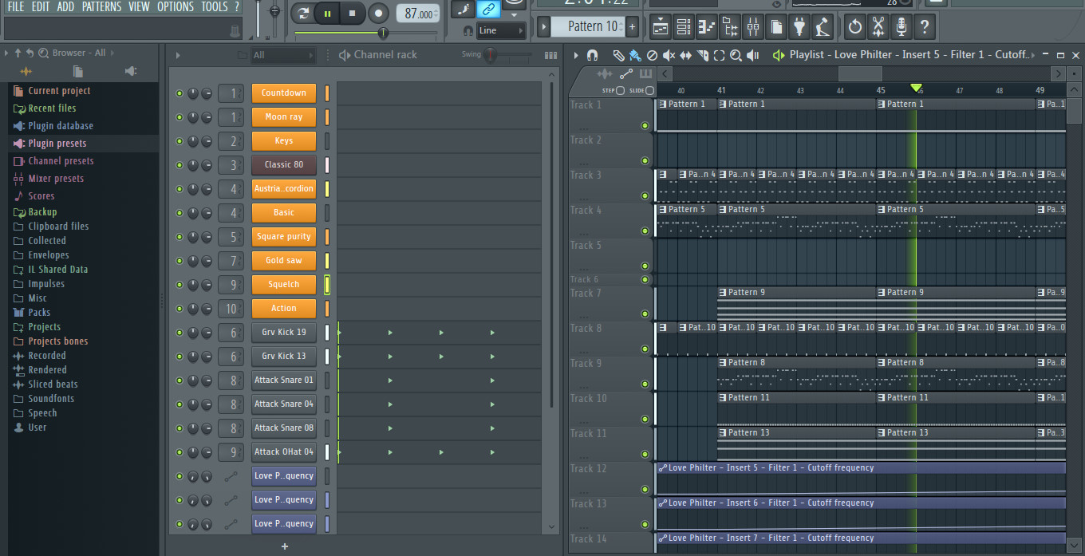The width and height of the screenshot is (1085, 556).
Task: Click the song position slider handle
Action: 383,33
